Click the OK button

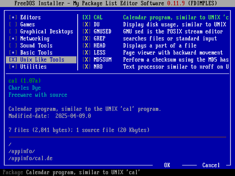coord(167,165)
